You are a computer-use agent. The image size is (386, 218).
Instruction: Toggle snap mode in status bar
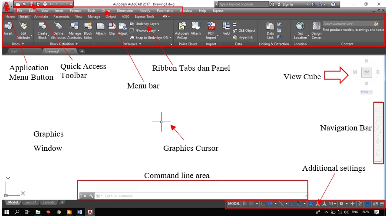click(251, 204)
